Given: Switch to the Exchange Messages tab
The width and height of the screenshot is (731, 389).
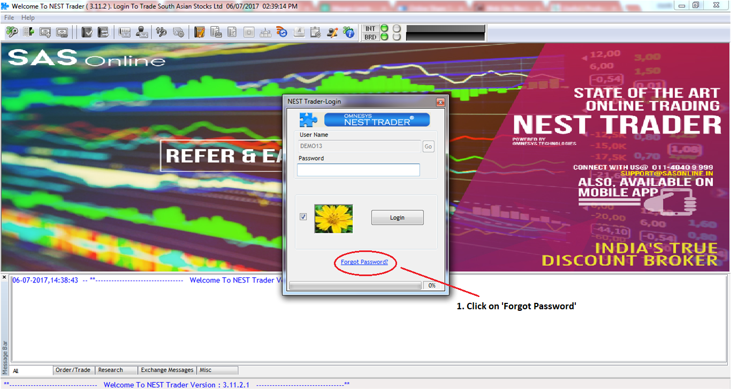Looking at the screenshot, I should (167, 370).
